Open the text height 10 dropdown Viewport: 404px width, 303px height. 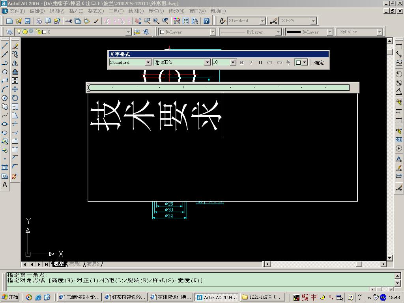233,62
